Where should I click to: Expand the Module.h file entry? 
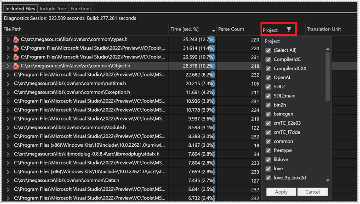pyautogui.click(x=8, y=127)
